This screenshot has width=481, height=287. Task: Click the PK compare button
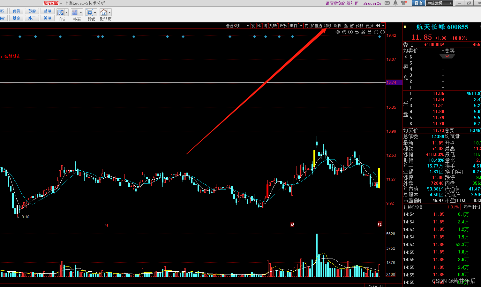259,26
